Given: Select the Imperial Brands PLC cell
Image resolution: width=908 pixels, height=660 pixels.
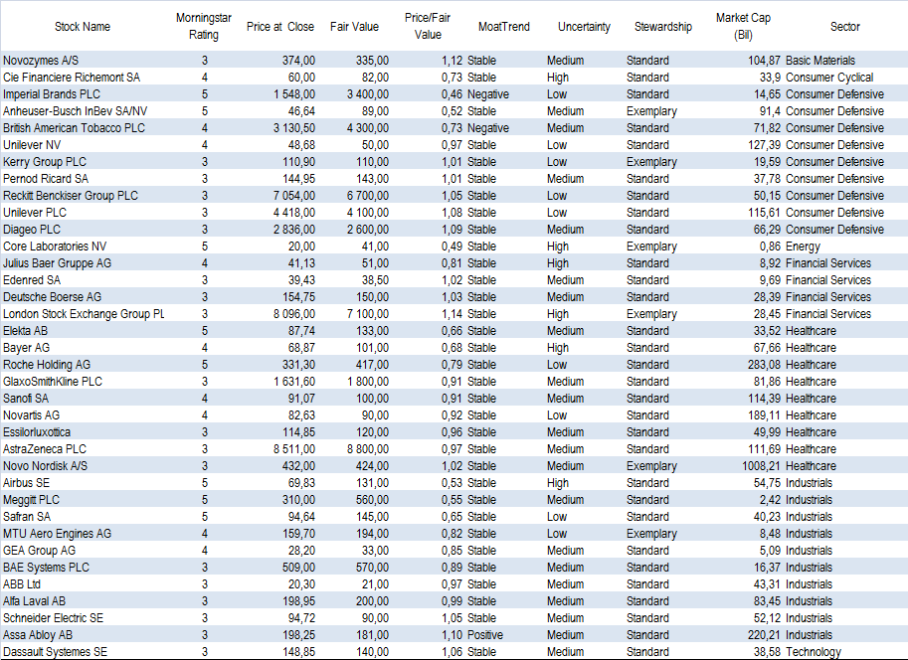Looking at the screenshot, I should (x=52, y=94).
